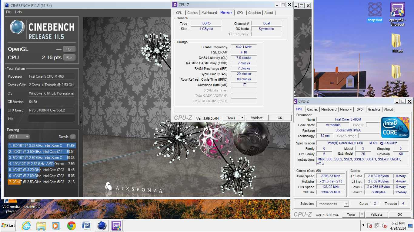Image resolution: width=414 pixels, height=232 pixels.
Task: Launch Google Chrome from the taskbar
Action: point(71,226)
